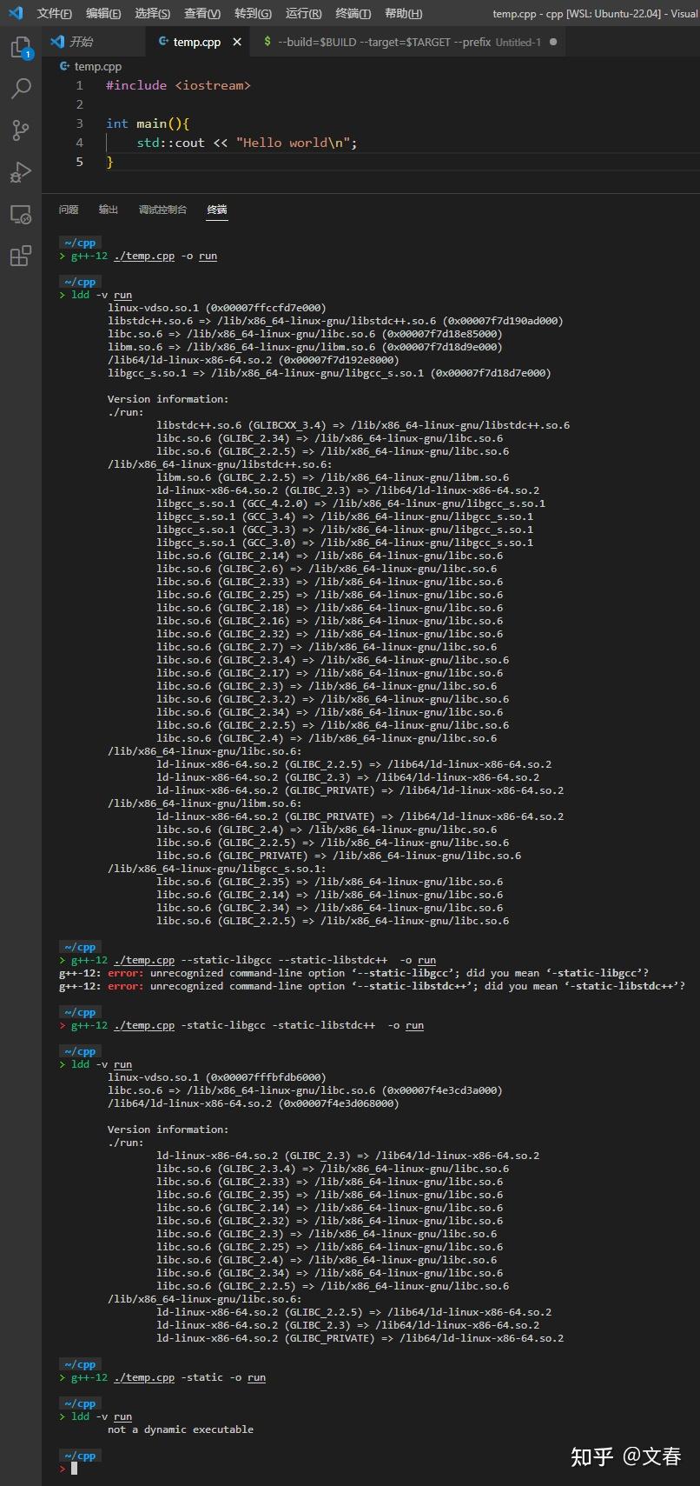Open the 终端 (Terminal) menu in menu bar

pyautogui.click(x=353, y=13)
